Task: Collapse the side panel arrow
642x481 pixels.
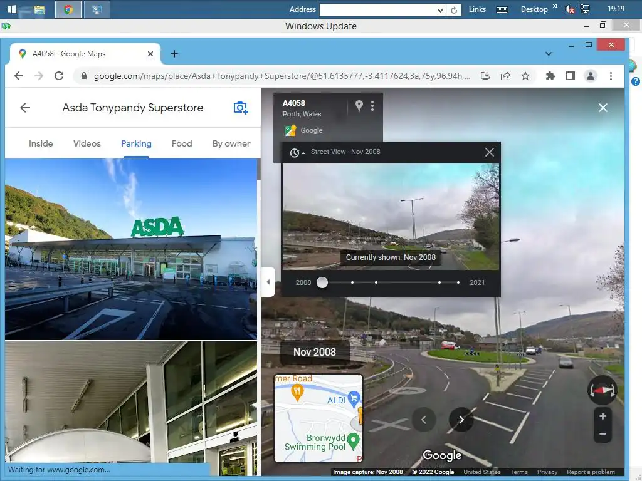Action: [268, 282]
